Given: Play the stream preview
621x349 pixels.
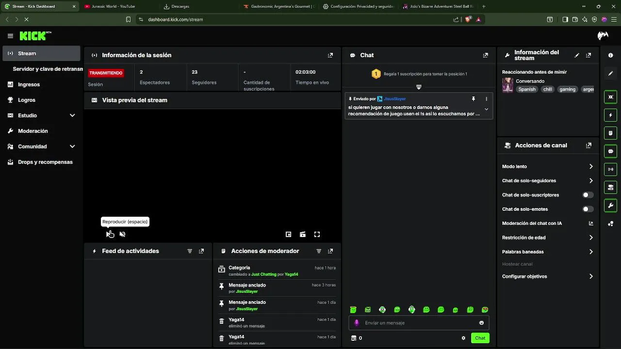Looking at the screenshot, I should (x=109, y=235).
